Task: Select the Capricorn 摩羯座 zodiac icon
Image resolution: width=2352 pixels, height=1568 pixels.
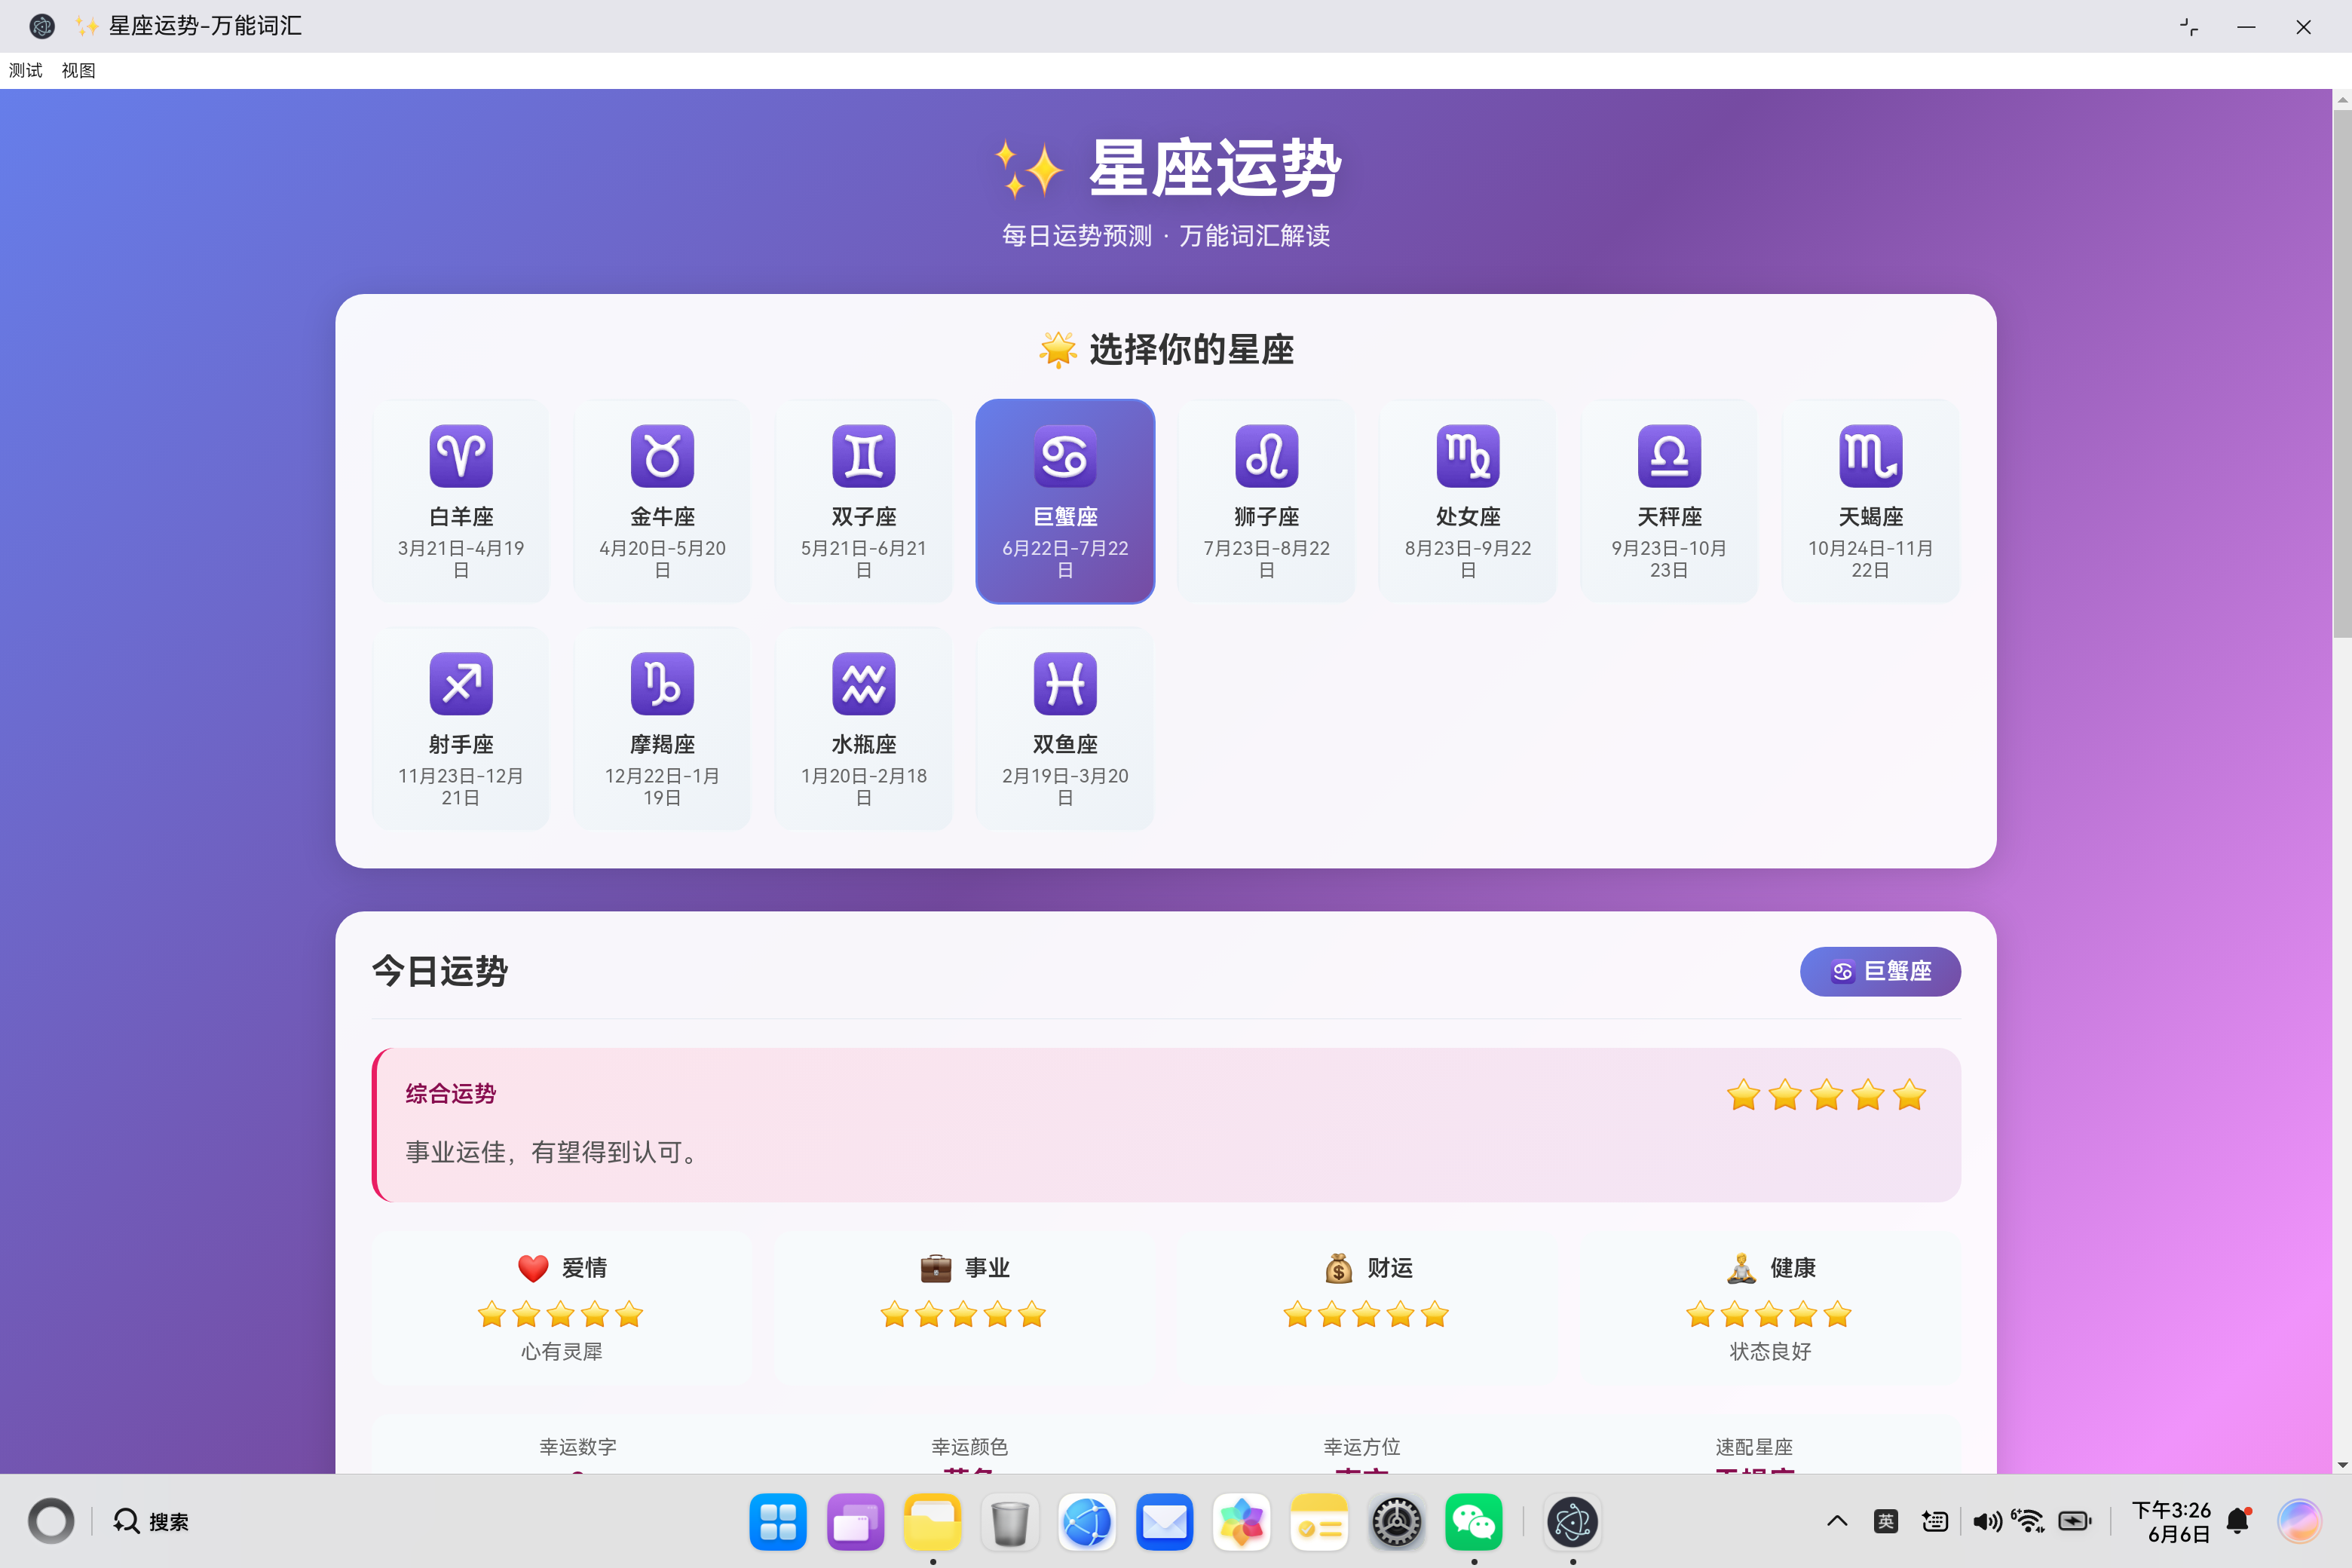Action: tap(662, 684)
